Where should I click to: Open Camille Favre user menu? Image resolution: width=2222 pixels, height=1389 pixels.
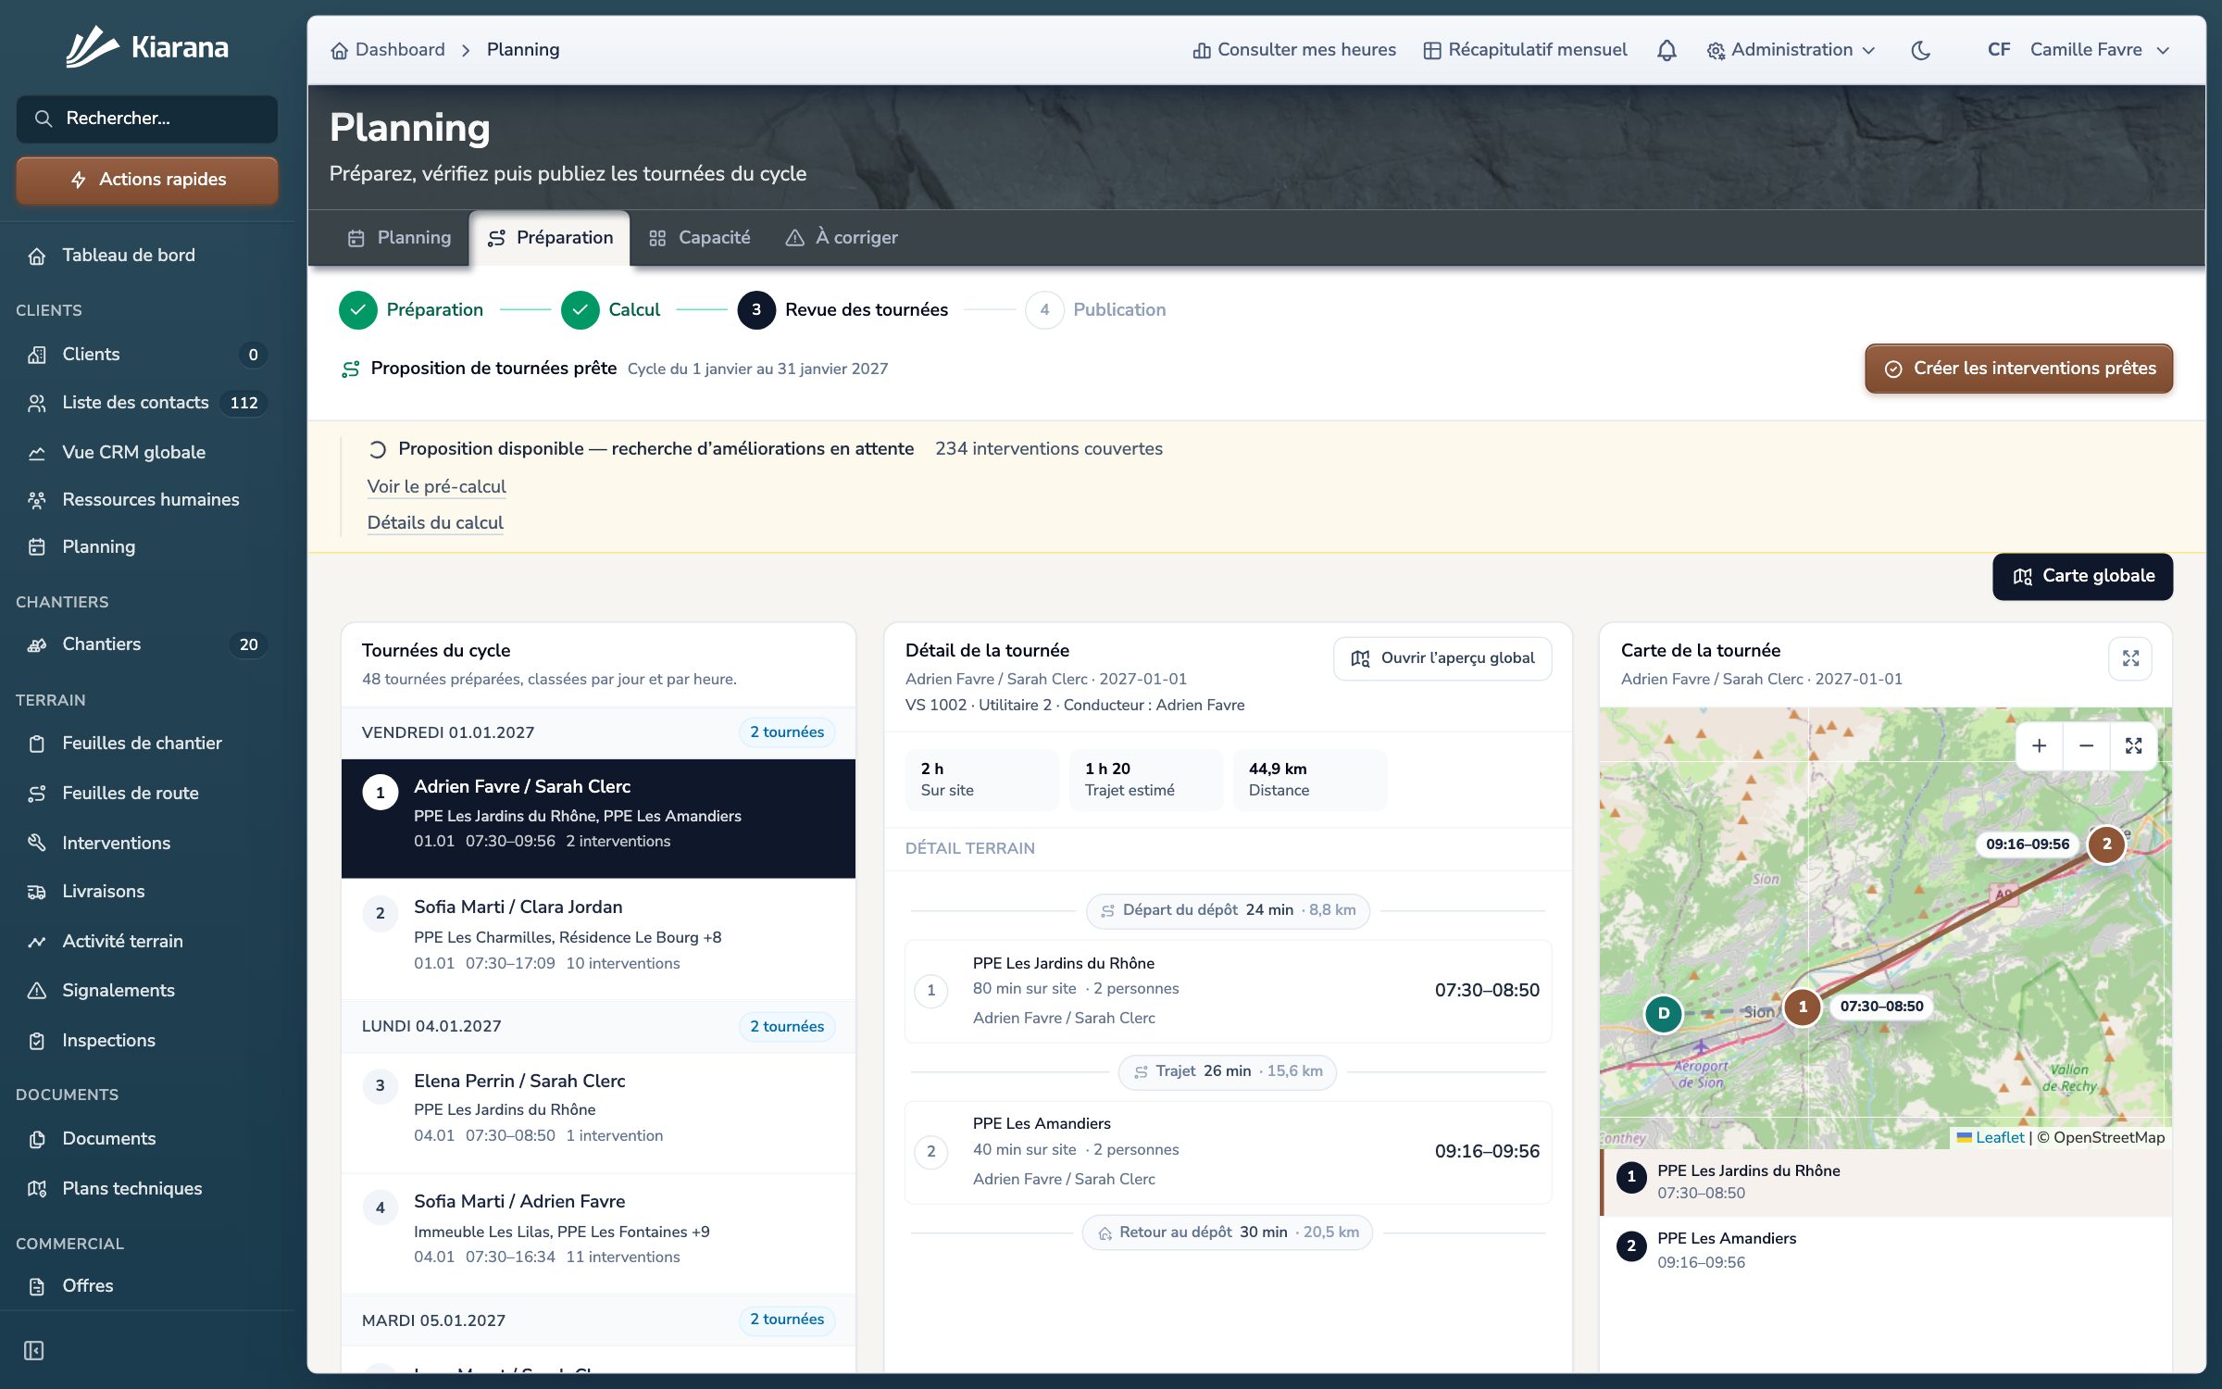[2078, 50]
